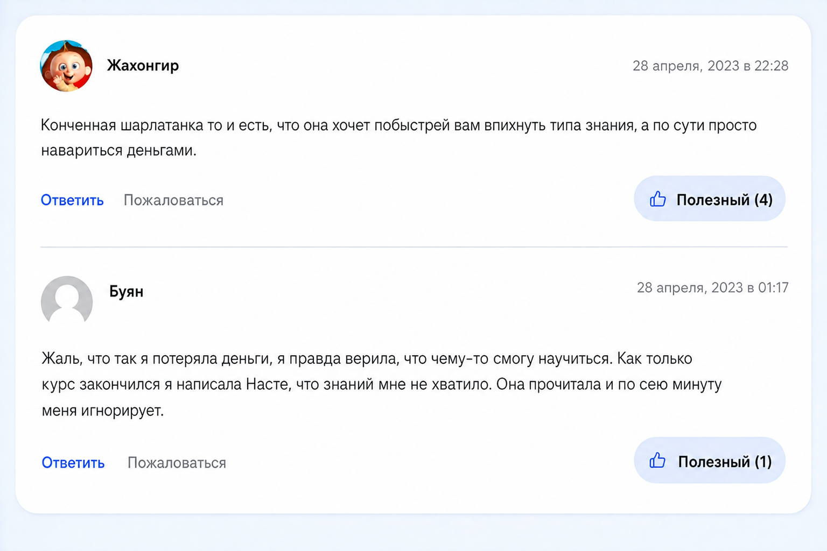Click the divider line between the two comments
This screenshot has height=551, width=827.
click(414, 247)
